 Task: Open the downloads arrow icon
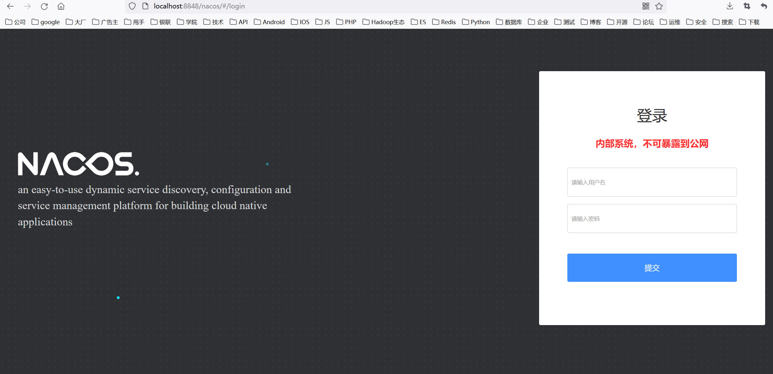click(x=730, y=6)
